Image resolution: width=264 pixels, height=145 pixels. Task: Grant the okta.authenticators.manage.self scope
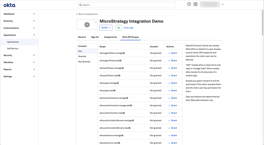tap(173, 106)
